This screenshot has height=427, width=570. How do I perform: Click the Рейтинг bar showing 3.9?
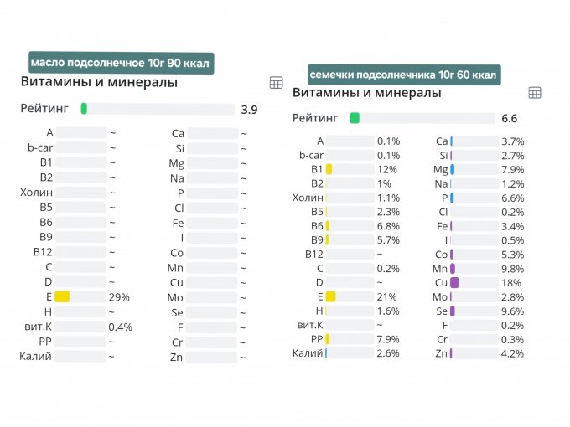[x=158, y=109]
